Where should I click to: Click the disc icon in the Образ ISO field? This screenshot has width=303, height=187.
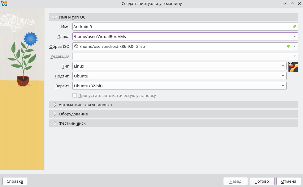[76, 47]
